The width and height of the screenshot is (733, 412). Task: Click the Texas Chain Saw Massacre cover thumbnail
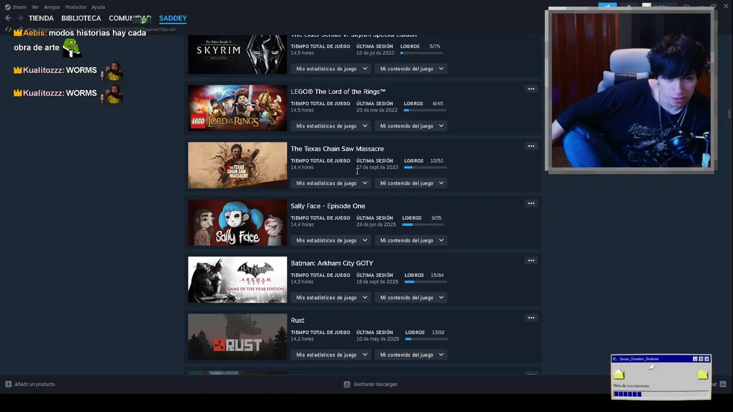tap(238, 165)
